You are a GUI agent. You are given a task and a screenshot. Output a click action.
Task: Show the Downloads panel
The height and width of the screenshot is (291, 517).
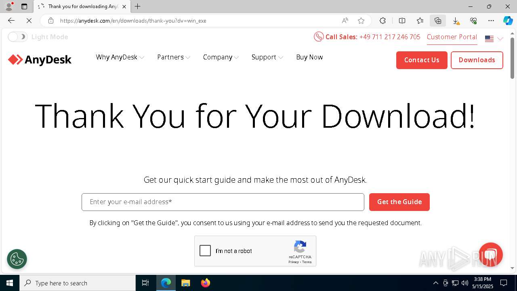tap(456, 21)
